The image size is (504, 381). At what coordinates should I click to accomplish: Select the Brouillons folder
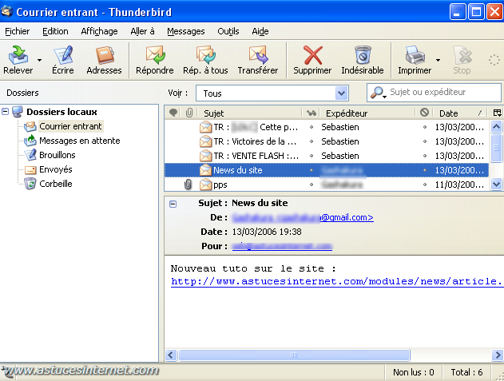[x=58, y=155]
